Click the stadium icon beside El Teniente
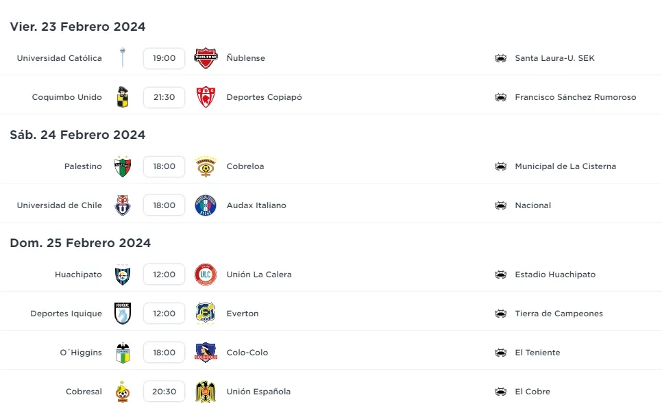Screen dimensions: 662x406 (501, 353)
